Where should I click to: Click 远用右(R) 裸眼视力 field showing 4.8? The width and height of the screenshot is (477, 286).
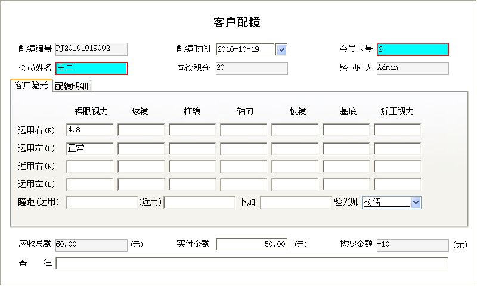89,130
